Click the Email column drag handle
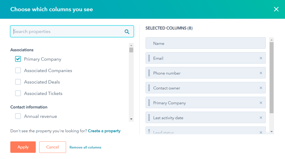Viewport: 285px width, 159px height. coord(149,58)
